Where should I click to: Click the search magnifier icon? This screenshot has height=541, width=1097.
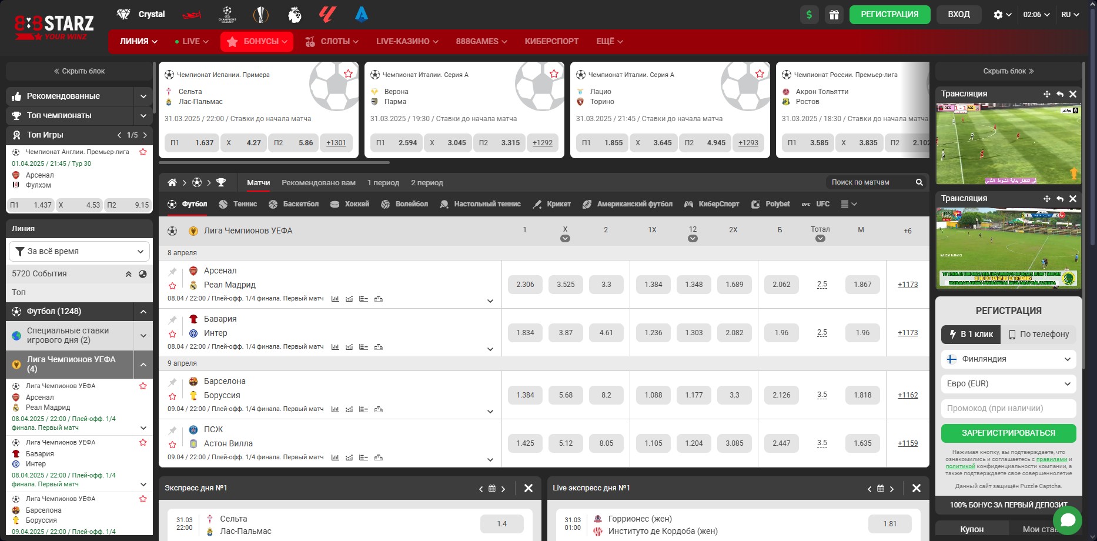click(x=919, y=182)
